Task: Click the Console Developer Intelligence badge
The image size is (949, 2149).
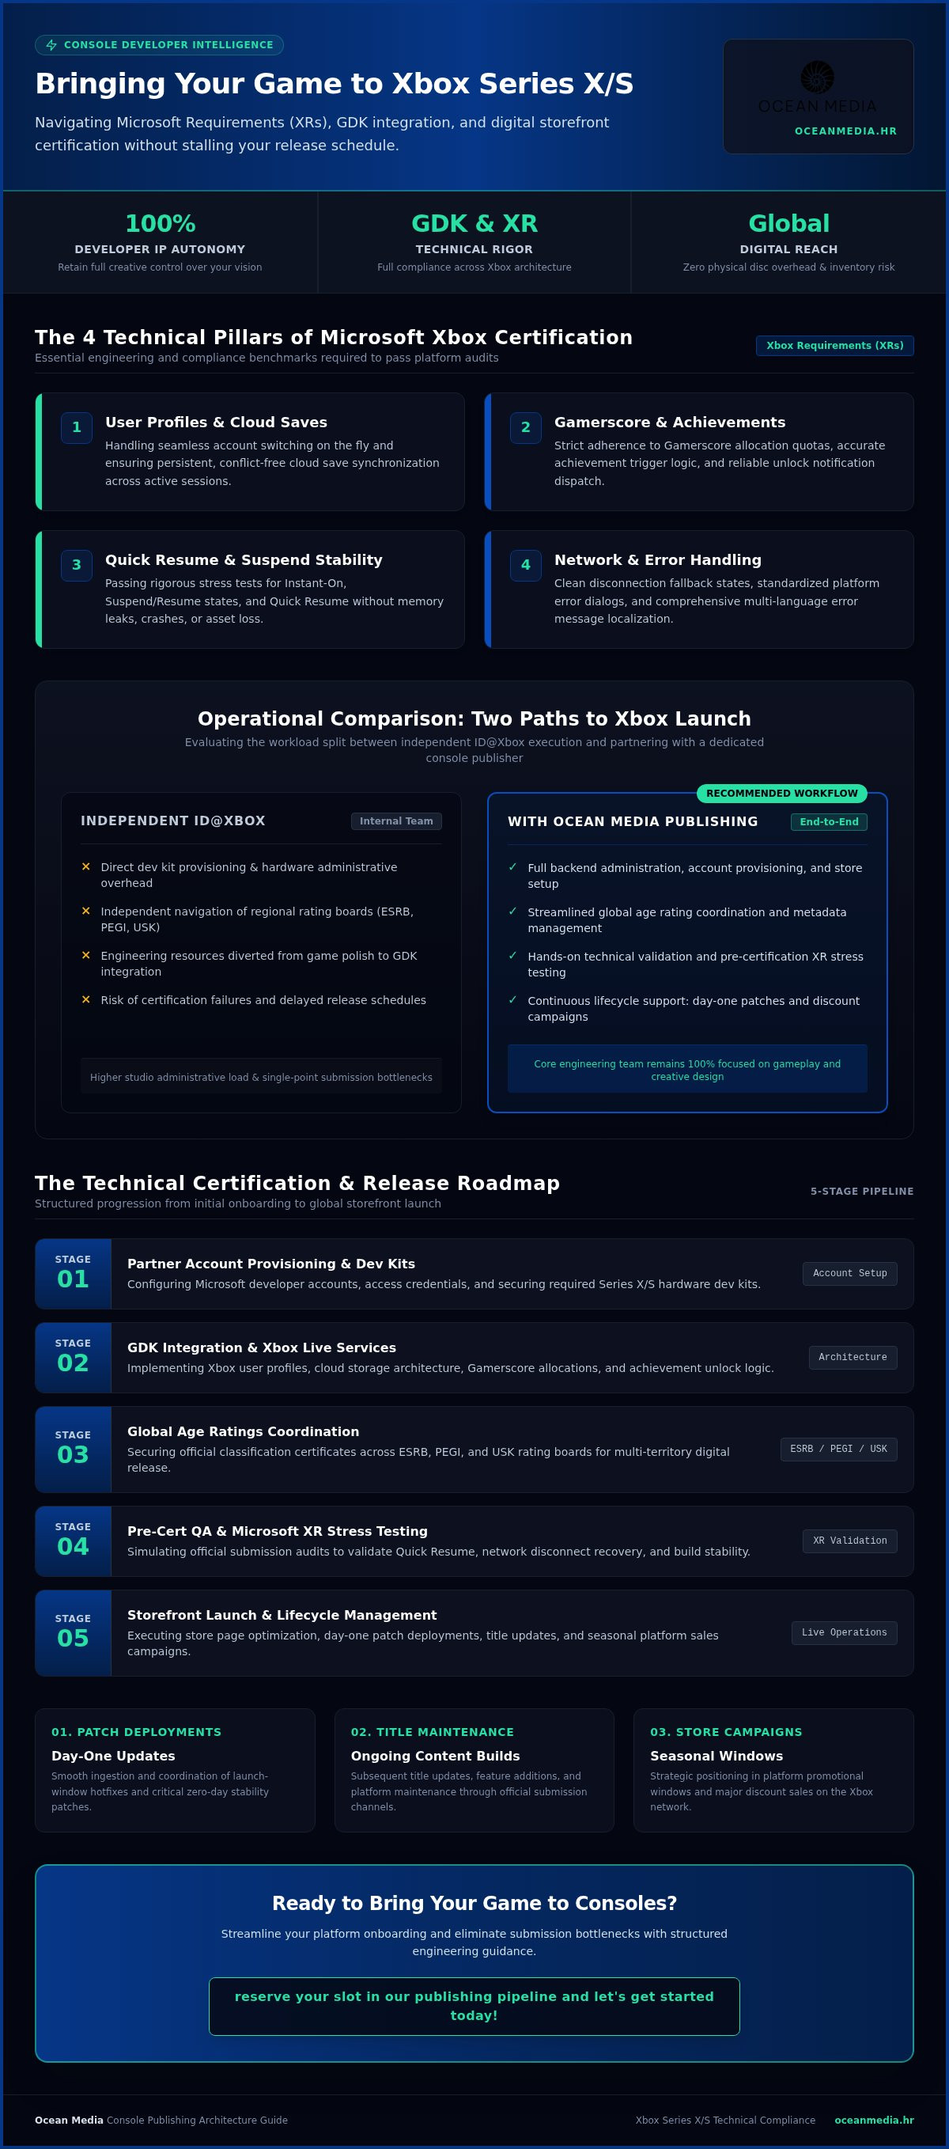Action: coord(159,45)
